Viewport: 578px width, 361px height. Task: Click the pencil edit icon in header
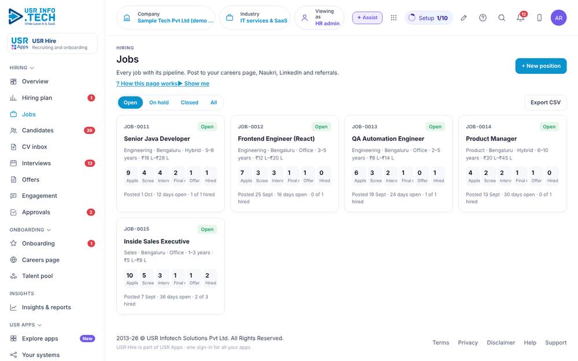(464, 18)
